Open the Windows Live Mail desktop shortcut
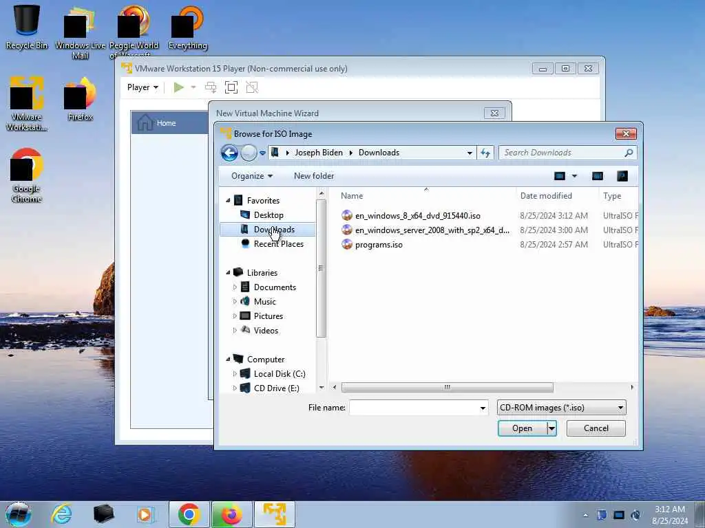The image size is (705, 528). click(80, 32)
